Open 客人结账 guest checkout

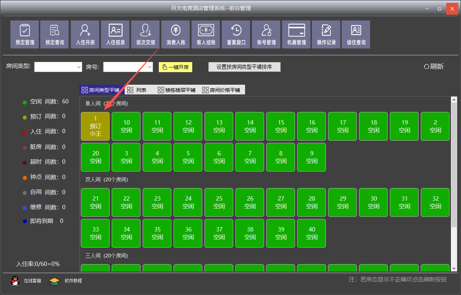[206, 34]
